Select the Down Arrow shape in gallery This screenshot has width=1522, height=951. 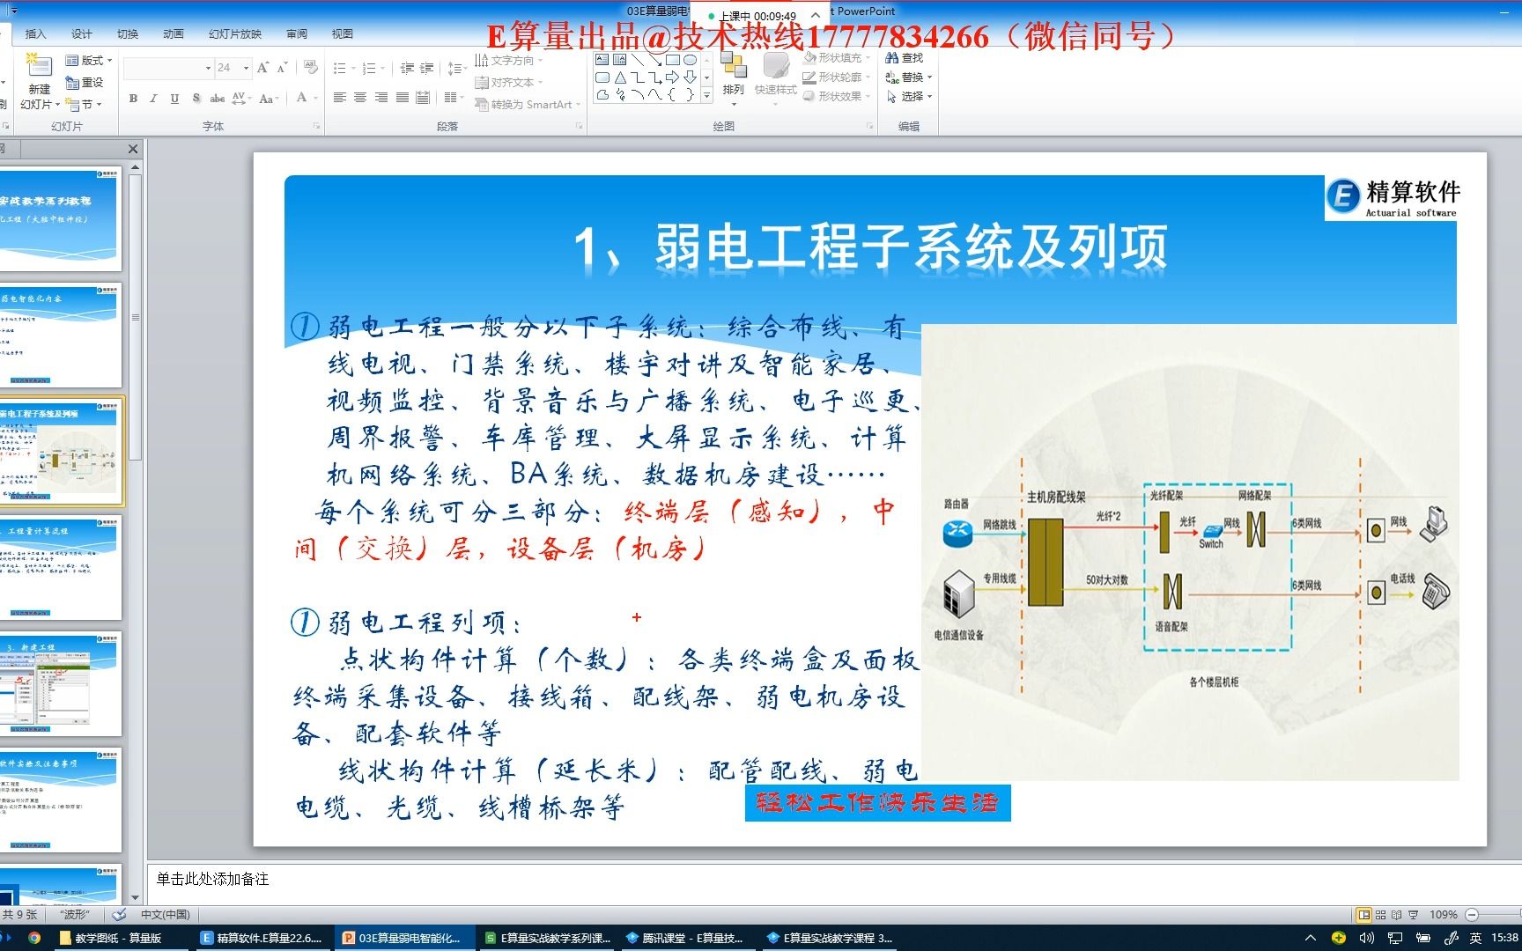click(691, 77)
